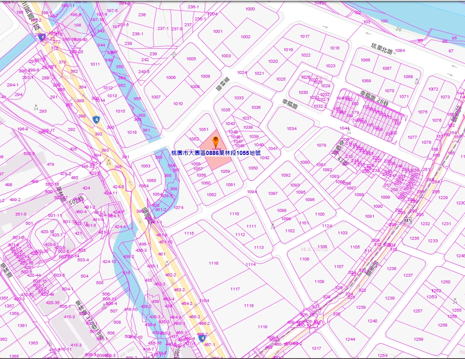Select parcel 1117 in the lower block
Screen dimensions: 465x359
point(235,289)
